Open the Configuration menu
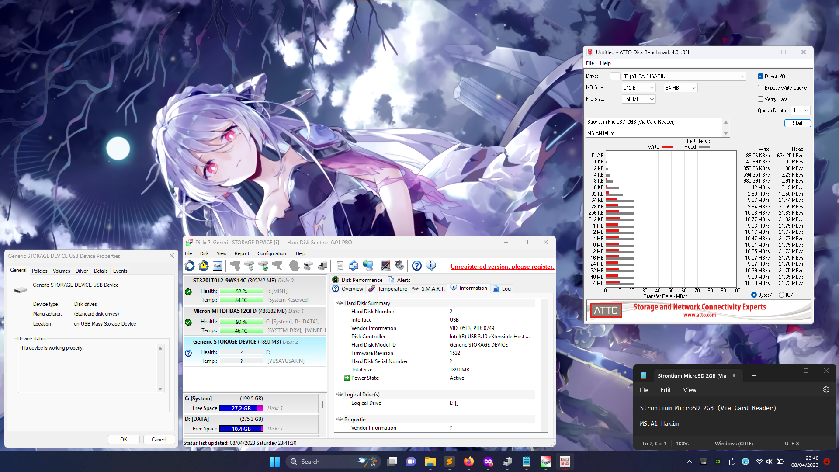Viewport: 839px width, 472px height. (271, 253)
